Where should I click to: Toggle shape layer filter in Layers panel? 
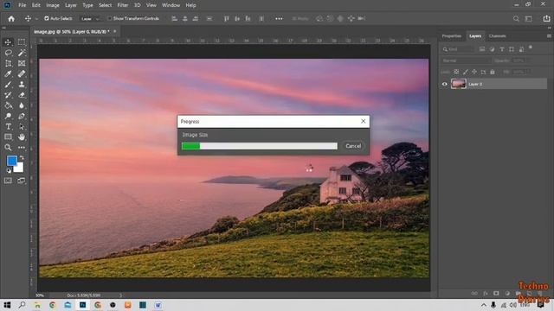click(x=512, y=49)
